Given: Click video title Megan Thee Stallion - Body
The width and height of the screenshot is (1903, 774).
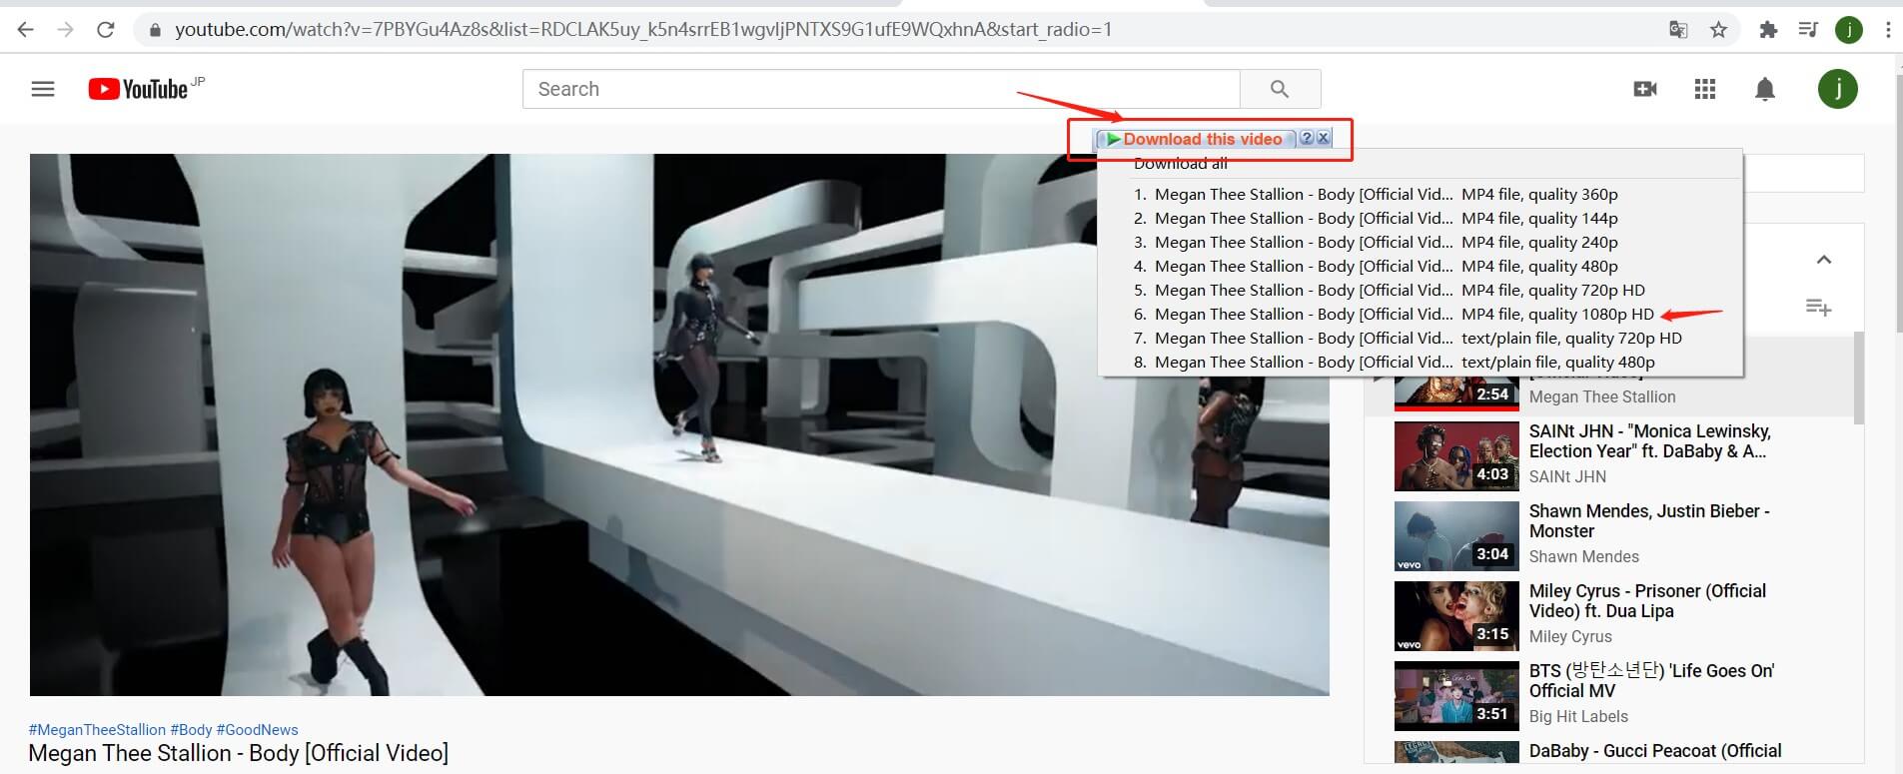Looking at the screenshot, I should 238,753.
